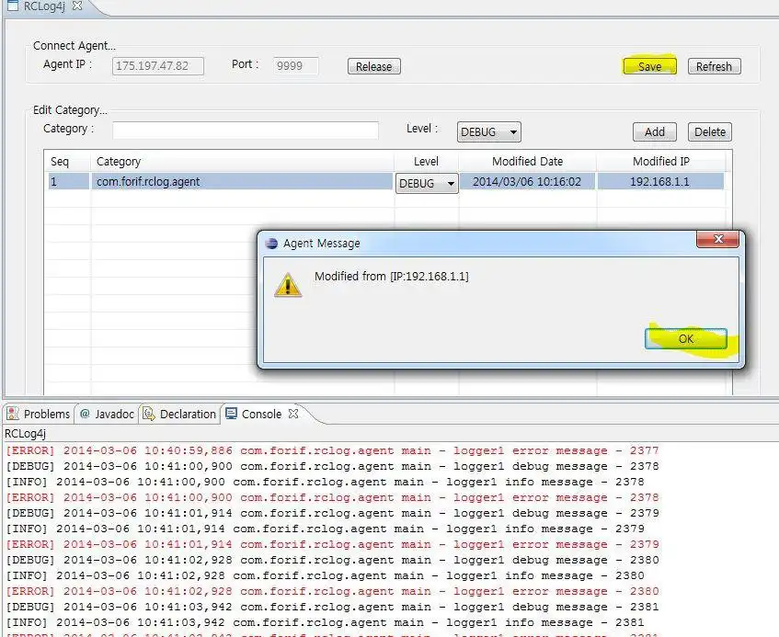Screen dimensions: 779x637
Task: Click the Javadoc @ icon
Action: pos(85,413)
